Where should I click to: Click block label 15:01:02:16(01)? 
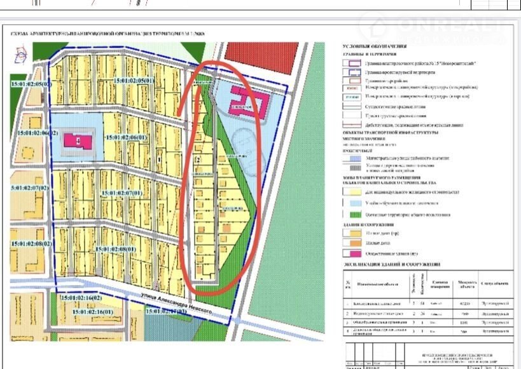click(x=93, y=312)
